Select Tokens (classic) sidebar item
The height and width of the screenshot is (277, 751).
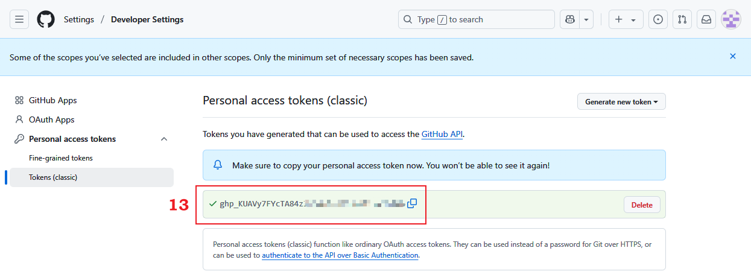[x=53, y=177]
